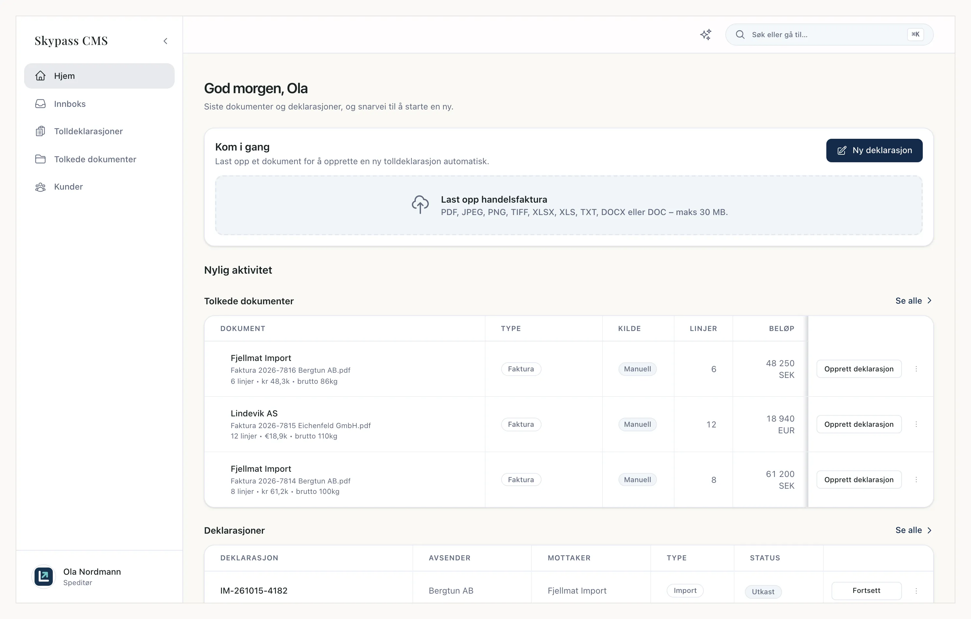Click the search magnifier icon

[x=740, y=35]
